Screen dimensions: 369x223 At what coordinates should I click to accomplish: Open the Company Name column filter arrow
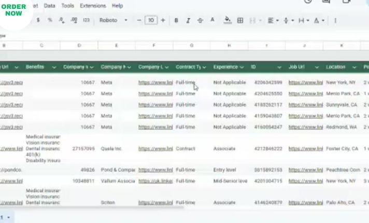[129, 67]
